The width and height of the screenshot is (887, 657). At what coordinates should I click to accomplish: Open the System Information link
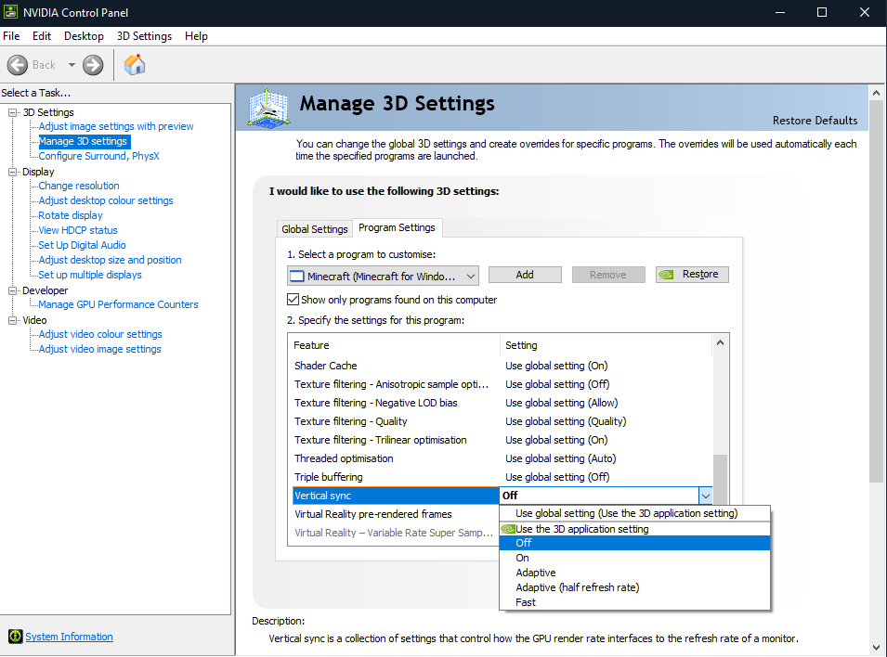tap(69, 637)
